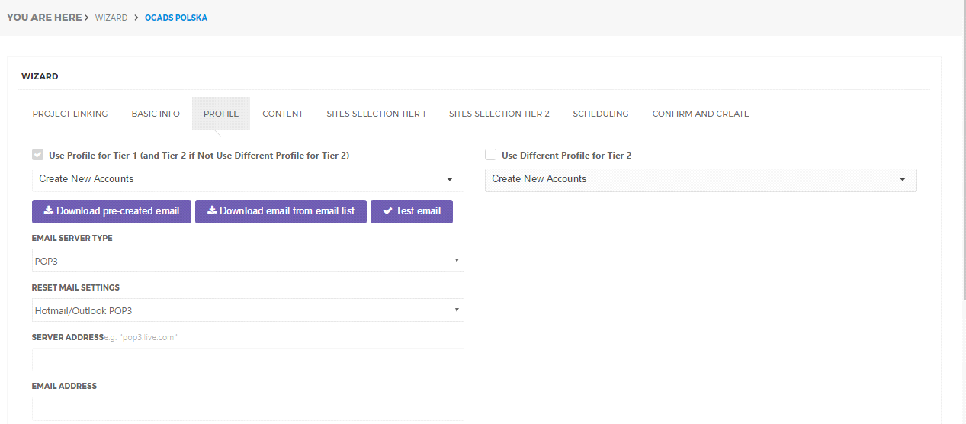Enable Use Different Profile for Tier 2
This screenshot has height=424, width=966.
click(x=491, y=155)
